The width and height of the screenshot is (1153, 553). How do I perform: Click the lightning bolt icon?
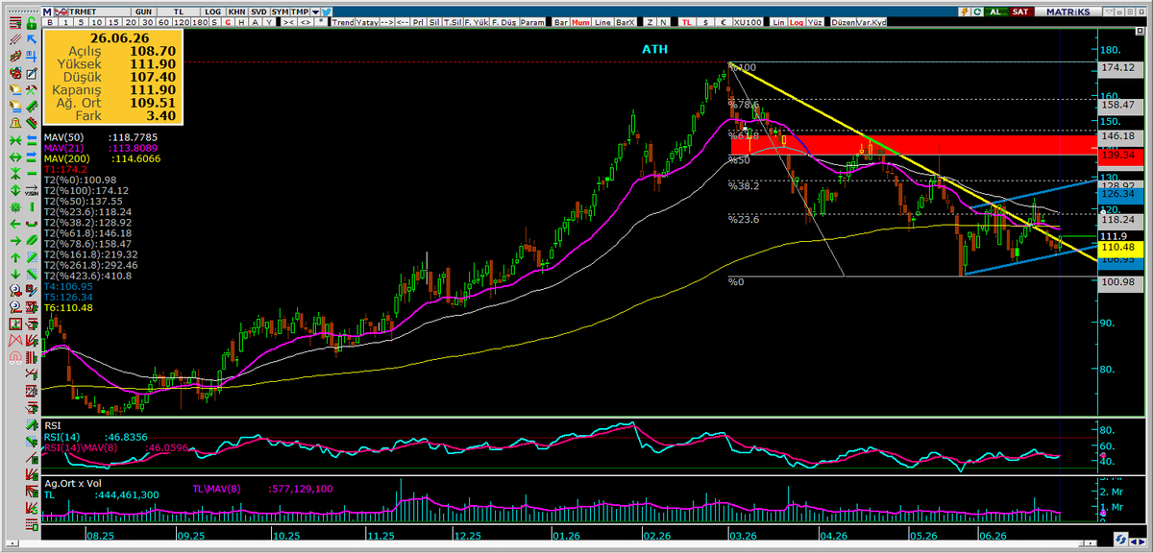pyautogui.click(x=966, y=12)
